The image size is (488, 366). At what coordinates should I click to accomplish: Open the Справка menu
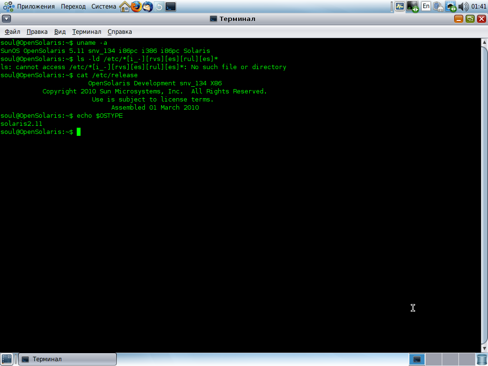tap(120, 32)
